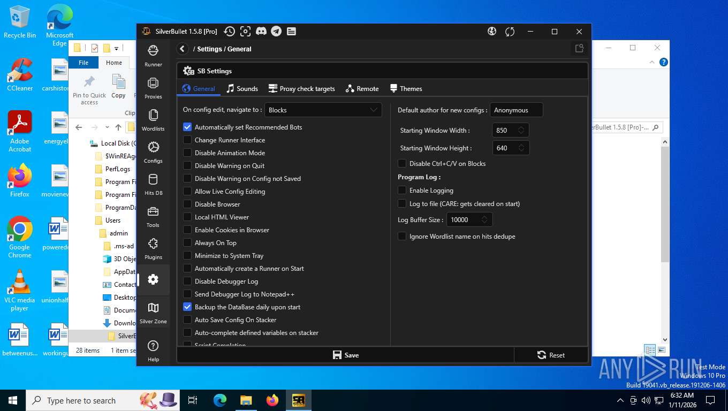Open the Proxies sidebar section
Screen dimensions: 728x411
pyautogui.click(x=153, y=88)
